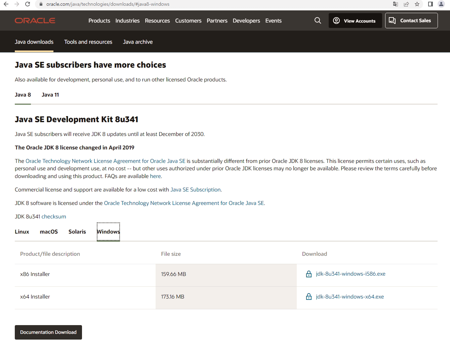The height and width of the screenshot is (348, 450).
Task: Open the Customers menu
Action: point(188,21)
